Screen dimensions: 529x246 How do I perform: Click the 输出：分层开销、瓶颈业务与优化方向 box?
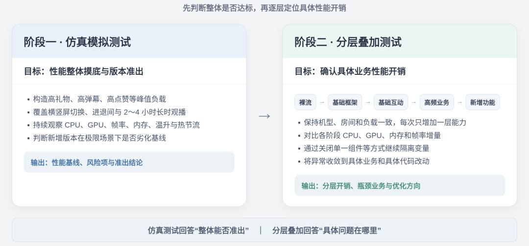[x=400, y=185]
